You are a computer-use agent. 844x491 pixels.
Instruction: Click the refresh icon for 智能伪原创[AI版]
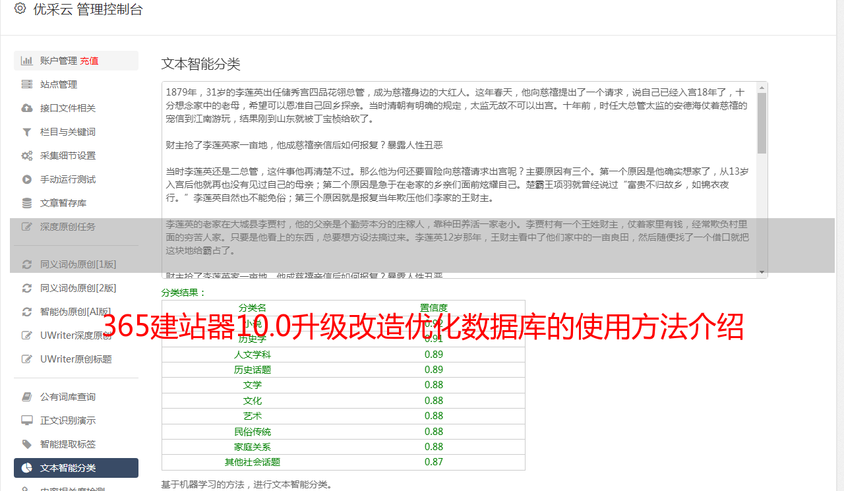tap(27, 312)
